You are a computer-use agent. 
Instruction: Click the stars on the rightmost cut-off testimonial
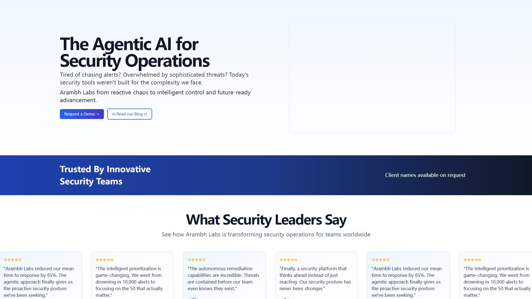[x=472, y=260]
